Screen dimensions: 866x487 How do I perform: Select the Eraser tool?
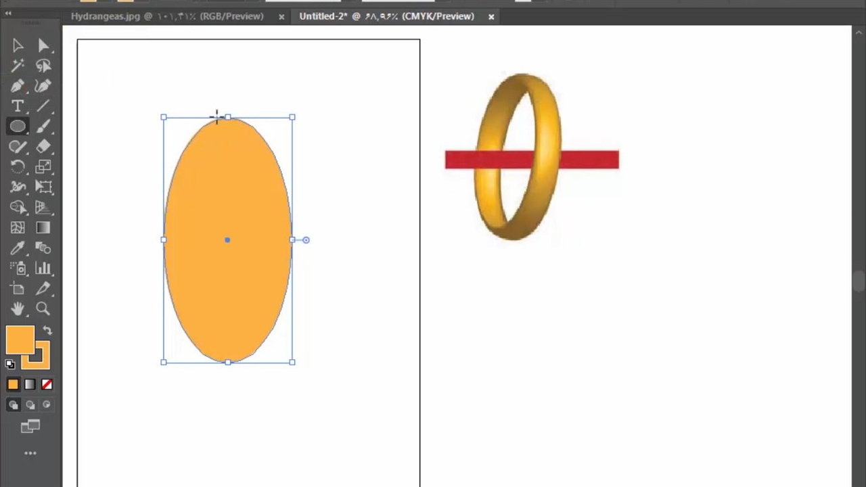[43, 147]
